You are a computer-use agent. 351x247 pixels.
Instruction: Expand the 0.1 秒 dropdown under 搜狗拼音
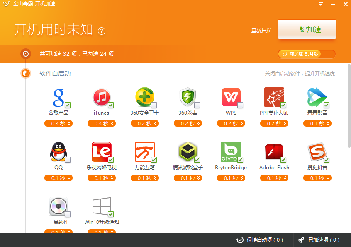click(317, 178)
